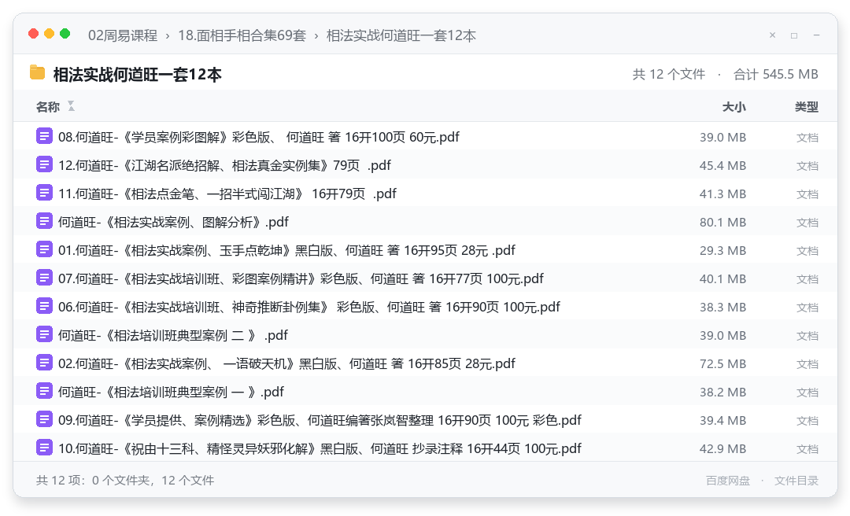Select file 09.何道旺-《学员提供、案例精选》彩色版
This screenshot has height=516, width=850.
coord(425,419)
